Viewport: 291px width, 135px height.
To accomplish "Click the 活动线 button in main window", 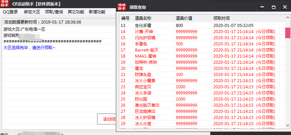I will point(107,119).
